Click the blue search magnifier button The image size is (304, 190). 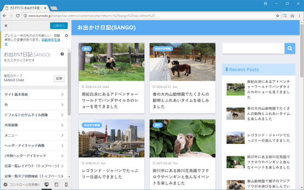tap(290, 48)
